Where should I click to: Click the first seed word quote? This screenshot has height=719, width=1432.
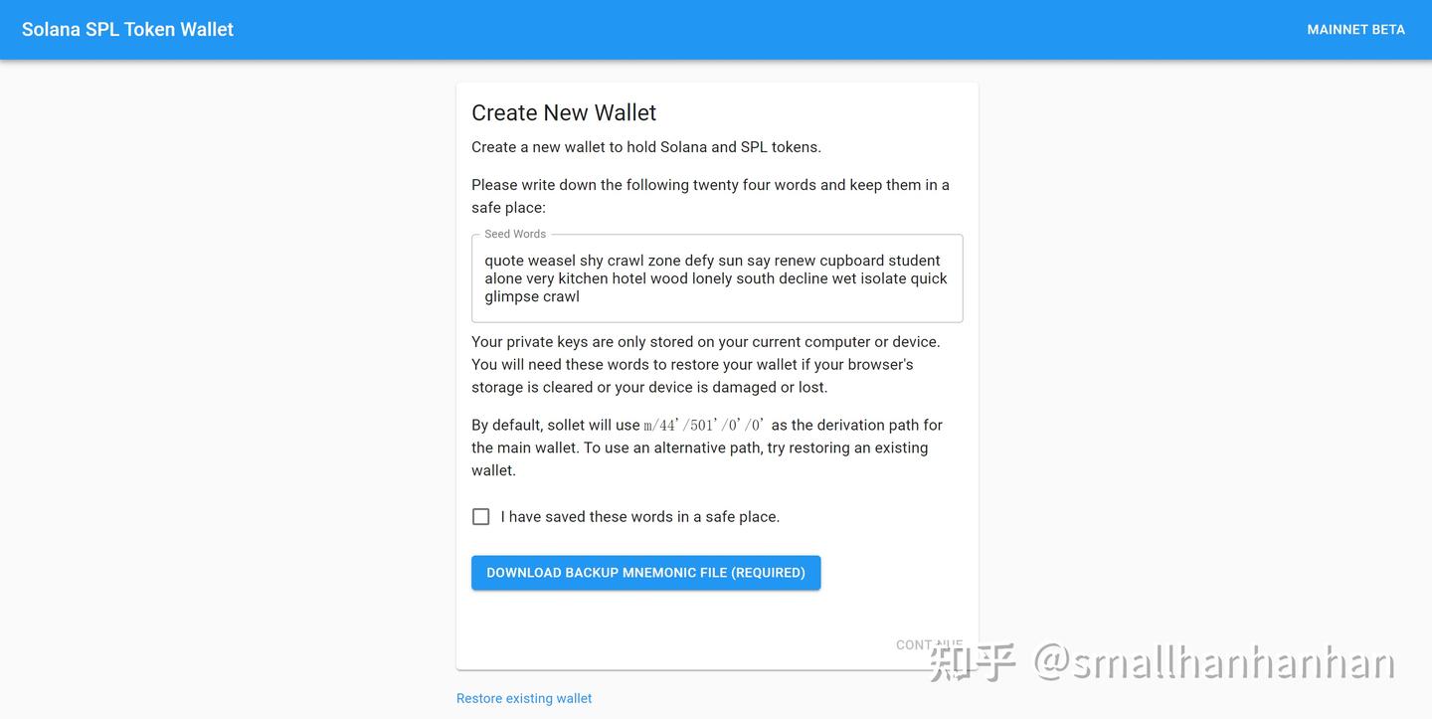pyautogui.click(x=504, y=261)
